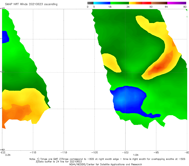
Task: Click the longitude label '-95'
Action: (156, 152)
